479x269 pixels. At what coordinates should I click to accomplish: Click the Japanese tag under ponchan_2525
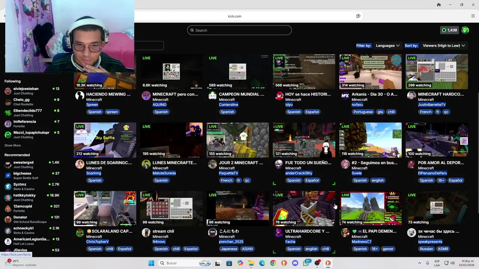(x=229, y=249)
